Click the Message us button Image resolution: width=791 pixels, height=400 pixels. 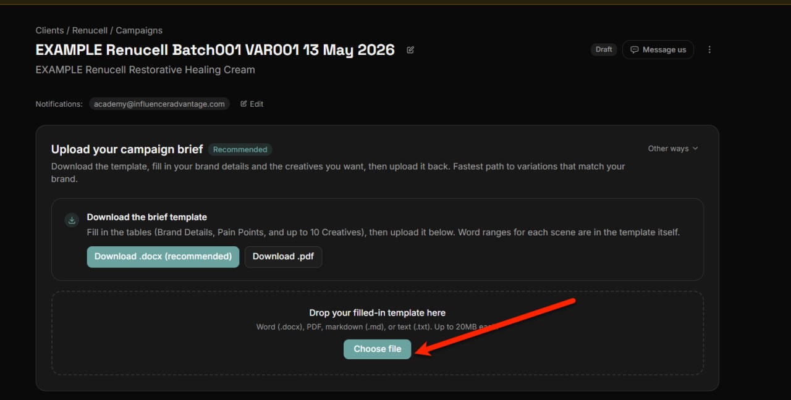pyautogui.click(x=658, y=49)
